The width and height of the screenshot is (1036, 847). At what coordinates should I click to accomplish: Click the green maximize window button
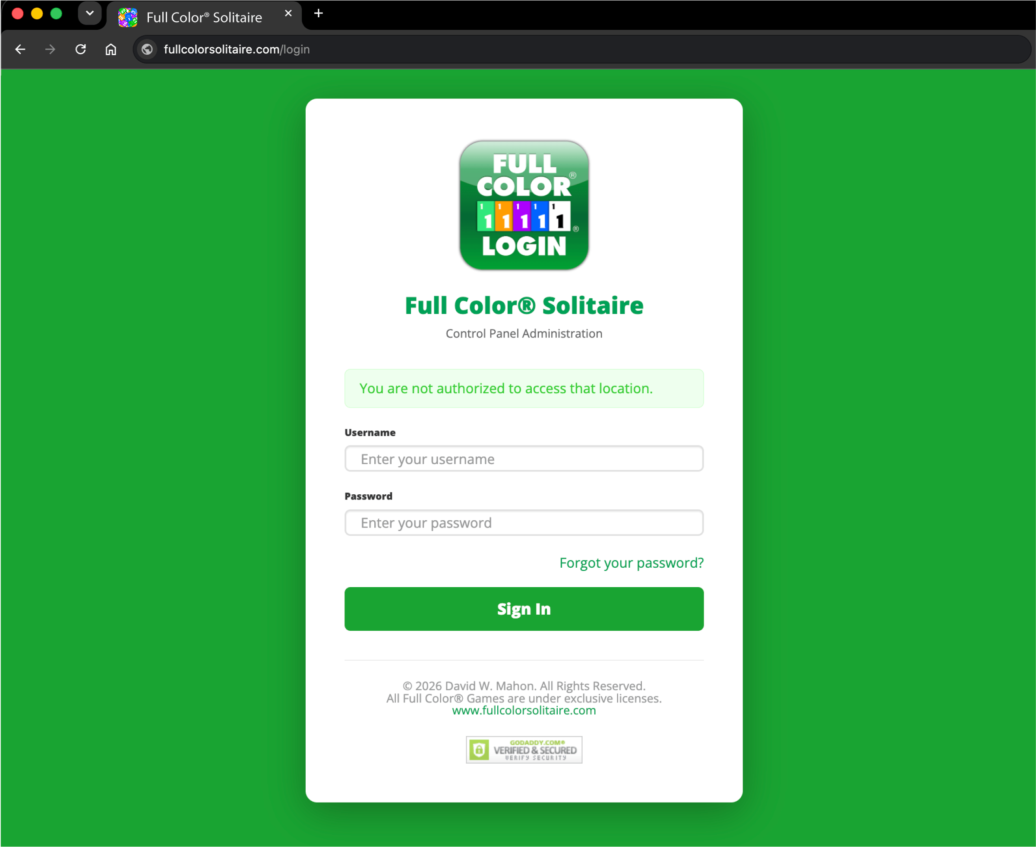[x=57, y=13]
